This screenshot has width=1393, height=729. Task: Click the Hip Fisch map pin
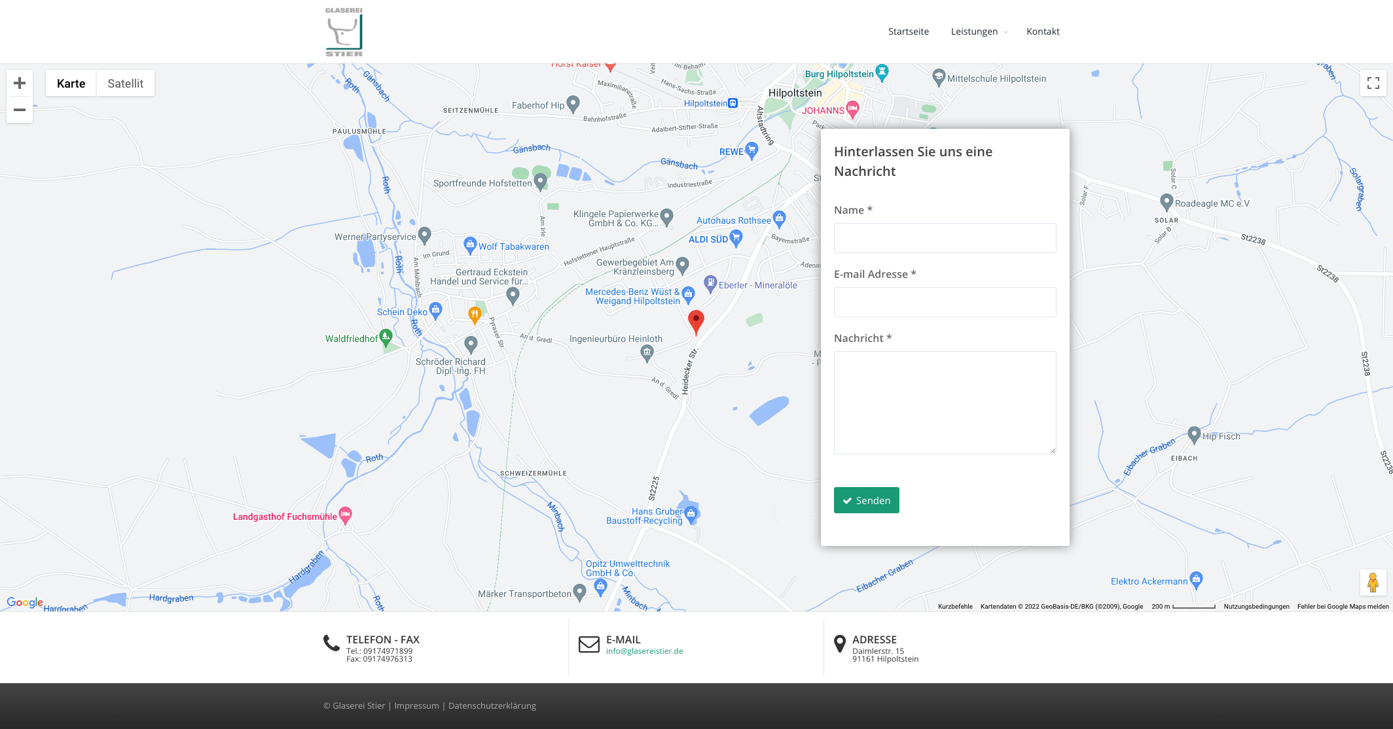(x=1194, y=435)
